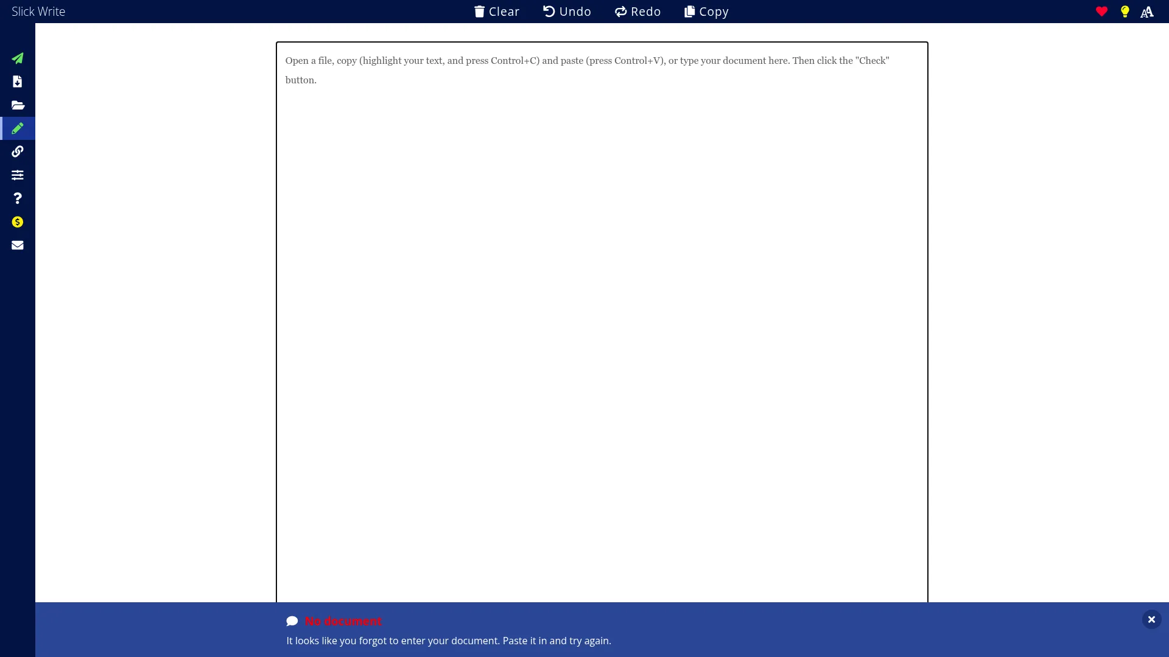Open a file using the folder icon

[18, 105]
